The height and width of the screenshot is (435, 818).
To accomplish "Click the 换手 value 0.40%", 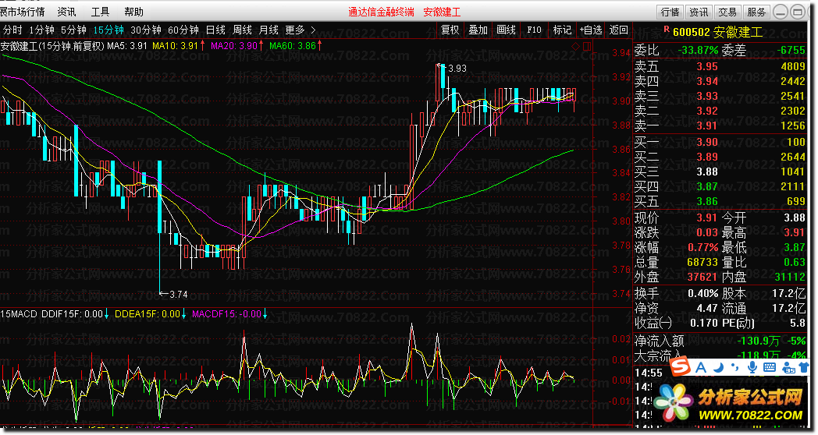I will [702, 293].
